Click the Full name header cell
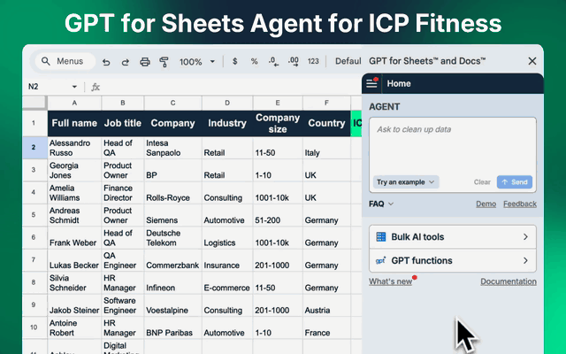Screen dimensions: 566x354 pyautogui.click(x=74, y=123)
